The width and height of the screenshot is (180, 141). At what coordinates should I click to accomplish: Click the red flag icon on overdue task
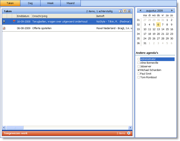tap(14, 21)
